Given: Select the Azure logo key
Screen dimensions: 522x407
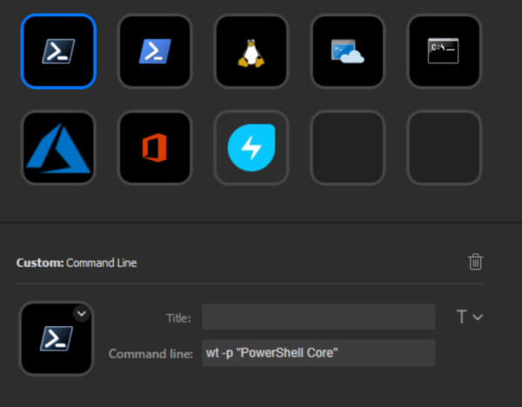Looking at the screenshot, I should (x=58, y=148).
